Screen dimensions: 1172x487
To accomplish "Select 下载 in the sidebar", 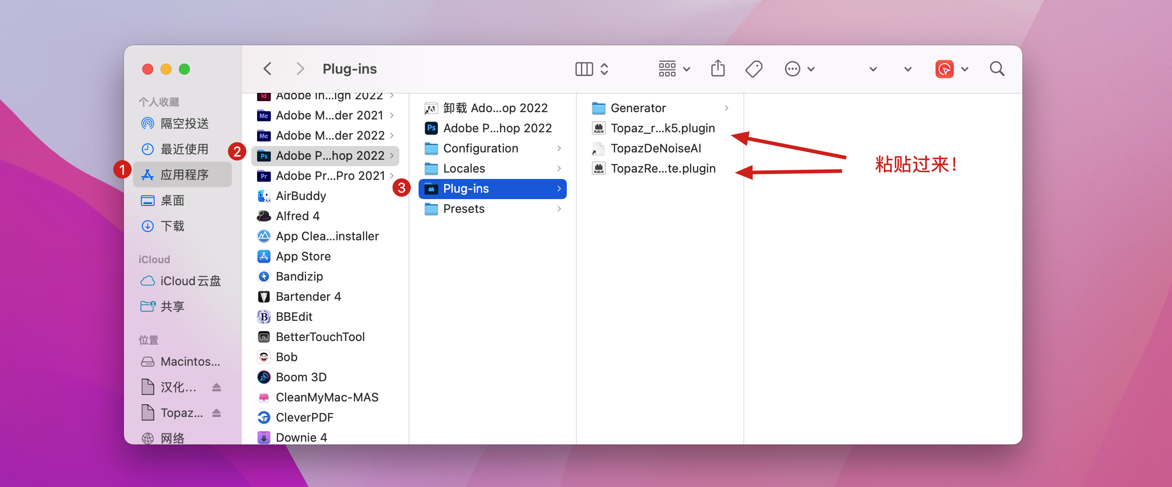I will coord(172,226).
